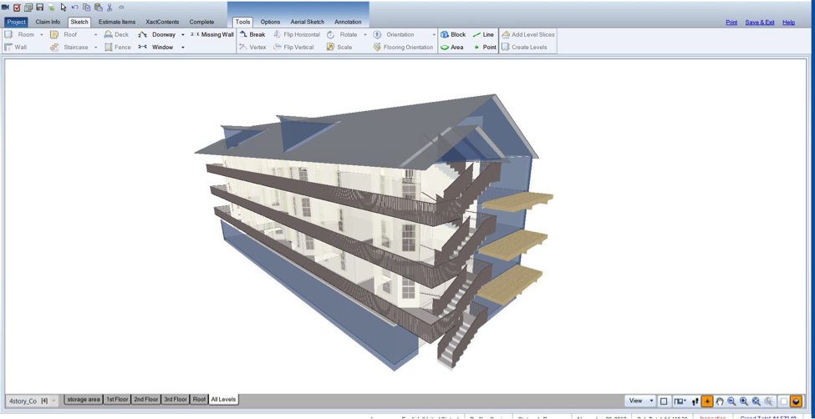Show the 2nd Floor level
This screenshot has width=815, height=419.
145,400
